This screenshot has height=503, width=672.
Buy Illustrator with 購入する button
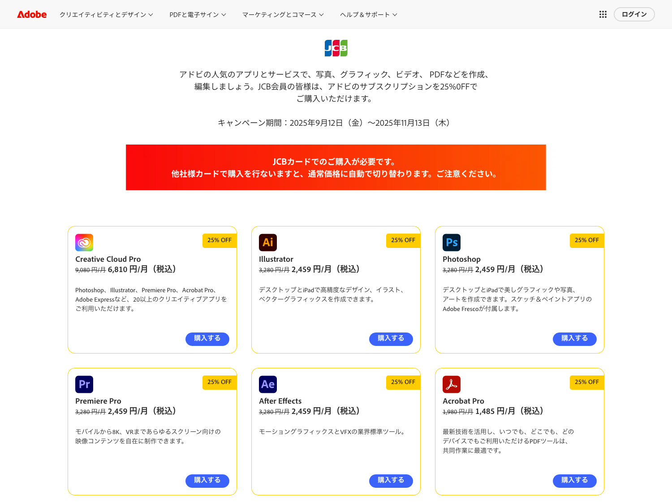[x=391, y=339]
